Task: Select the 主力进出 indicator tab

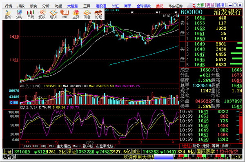Action: [63, 146]
